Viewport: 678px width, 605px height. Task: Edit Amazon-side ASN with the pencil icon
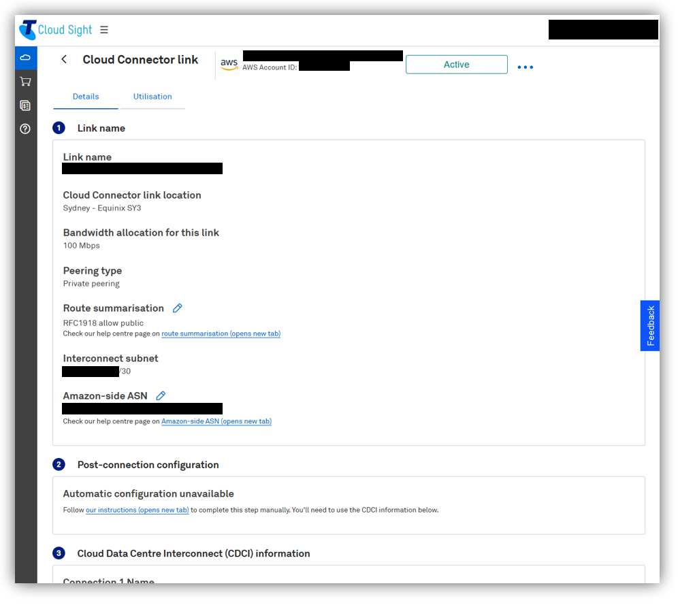[x=161, y=396]
